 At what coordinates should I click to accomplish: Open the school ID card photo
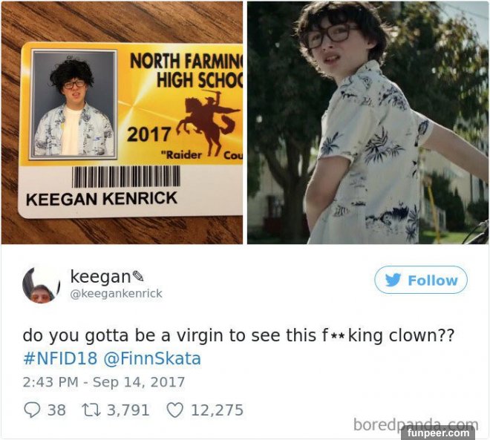(122, 122)
